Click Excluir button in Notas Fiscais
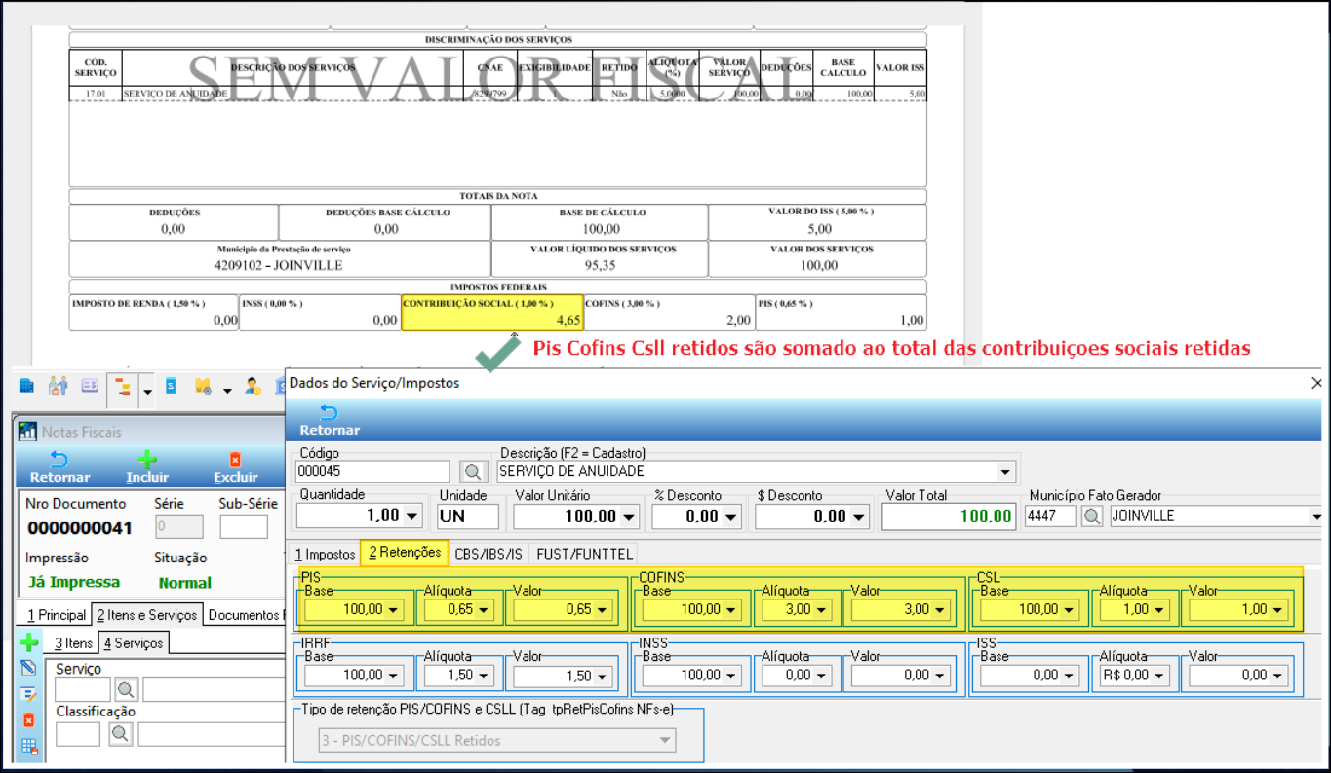The image size is (1331, 773). pos(235,466)
